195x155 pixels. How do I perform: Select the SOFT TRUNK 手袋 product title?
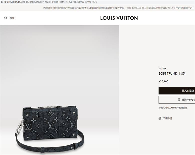click(x=171, y=74)
